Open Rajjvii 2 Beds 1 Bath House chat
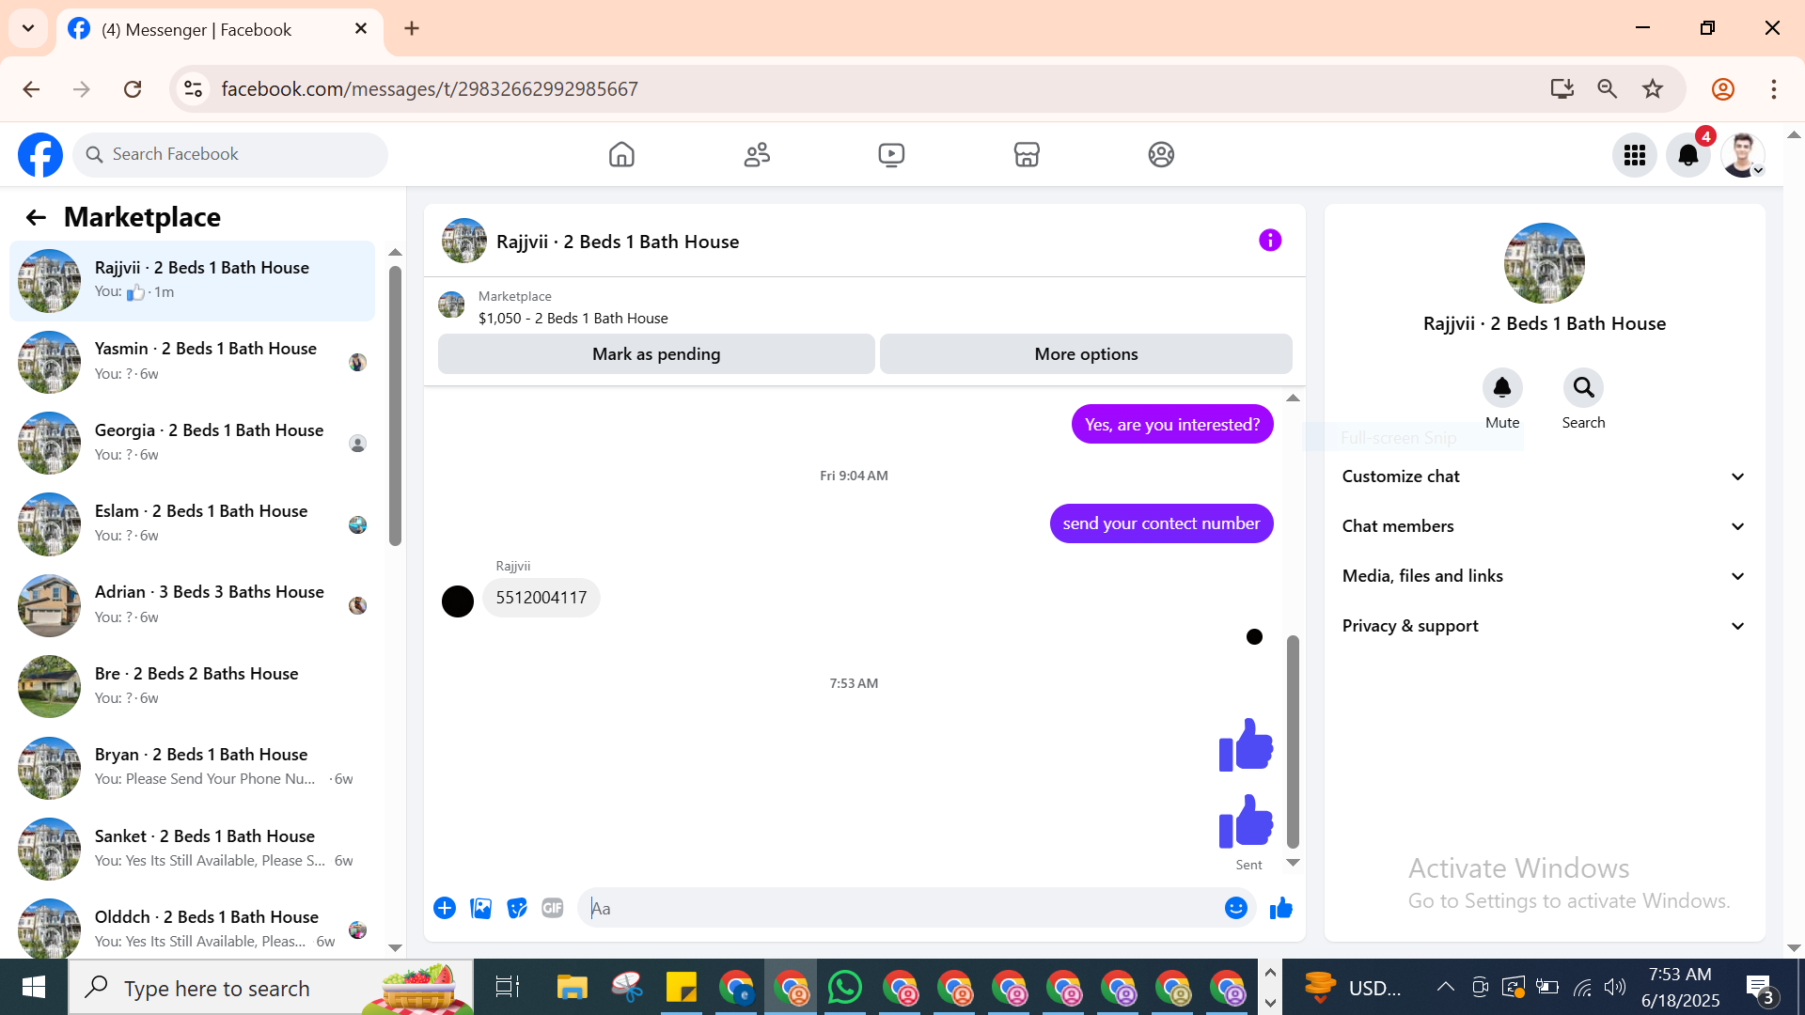Screen dimensions: 1805x1015 click(192, 280)
